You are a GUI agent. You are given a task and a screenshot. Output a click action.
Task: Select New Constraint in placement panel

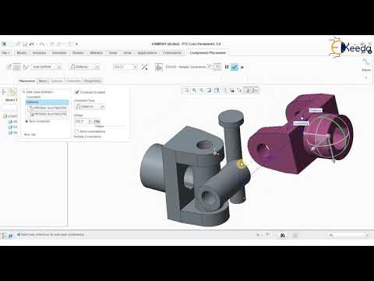pyautogui.click(x=39, y=121)
